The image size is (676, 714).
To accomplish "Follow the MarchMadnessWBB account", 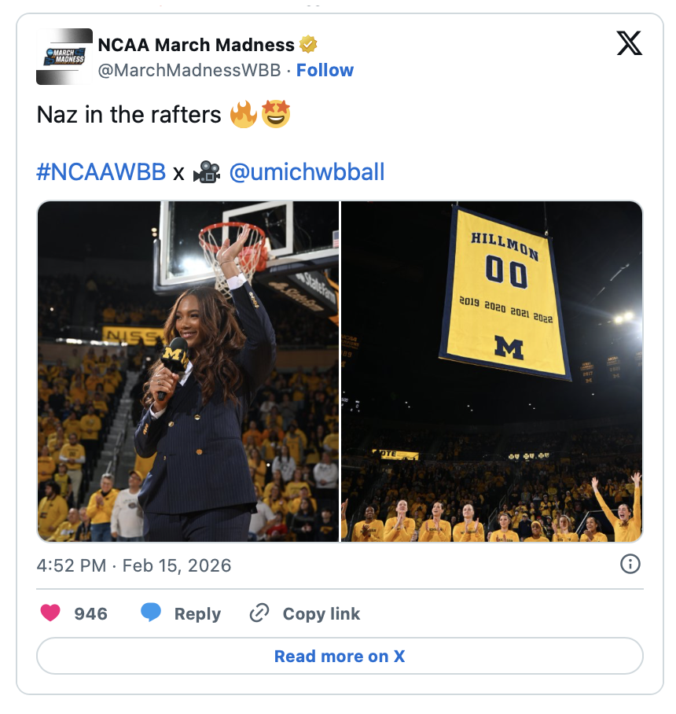I will [325, 70].
